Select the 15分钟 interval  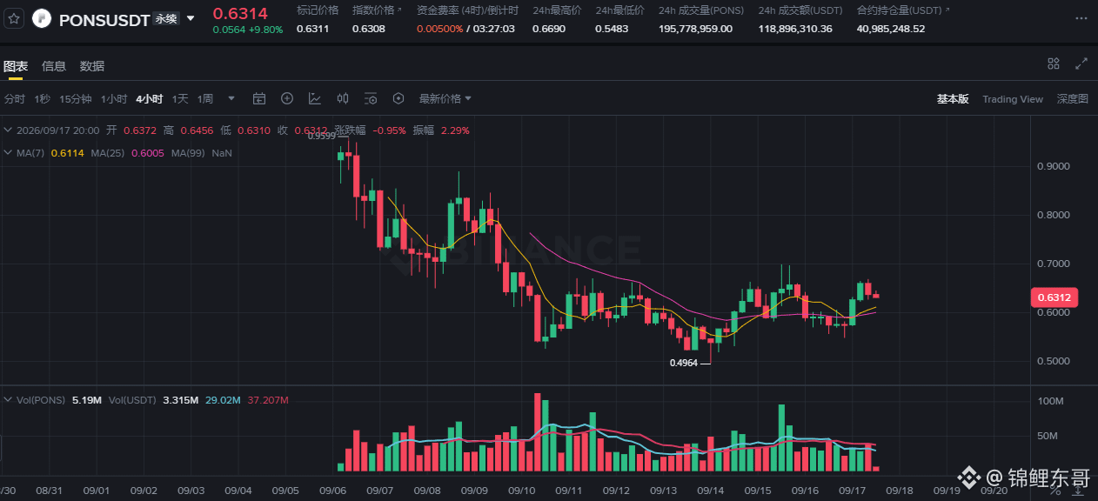75,98
